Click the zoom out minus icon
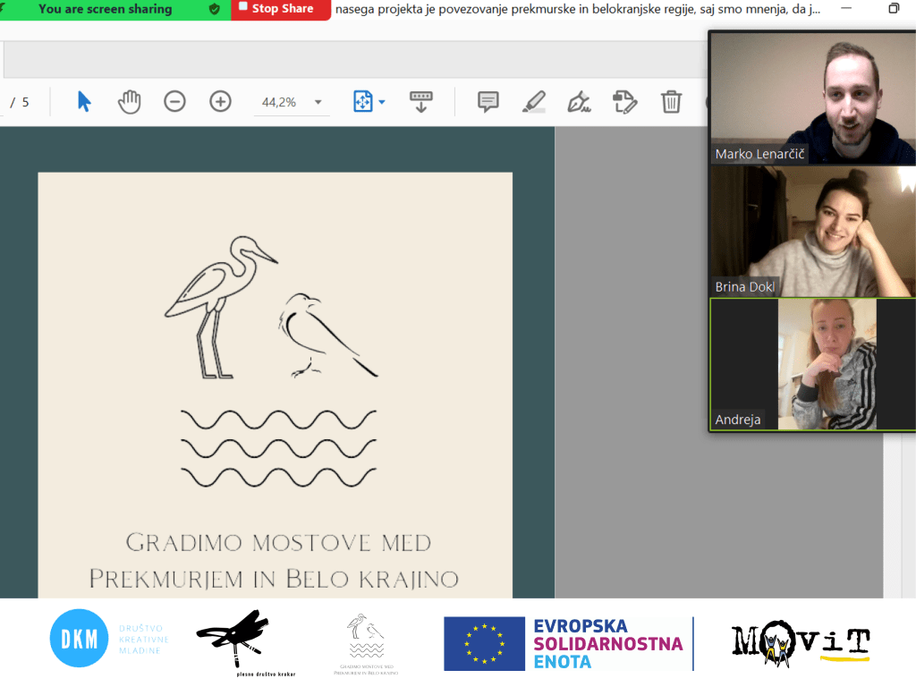Viewport: 916px width, 687px height. click(x=174, y=102)
